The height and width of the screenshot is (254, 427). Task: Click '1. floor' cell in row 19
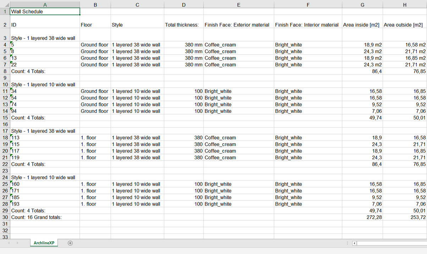[95, 144]
